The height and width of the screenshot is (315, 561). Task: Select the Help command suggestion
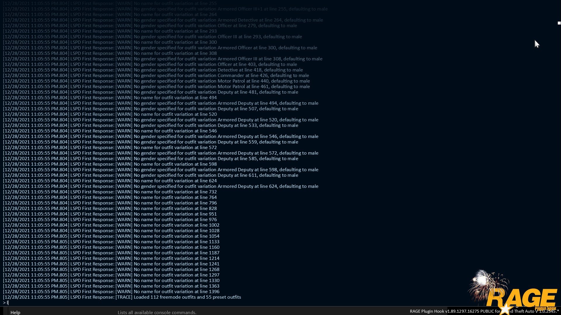point(15,312)
